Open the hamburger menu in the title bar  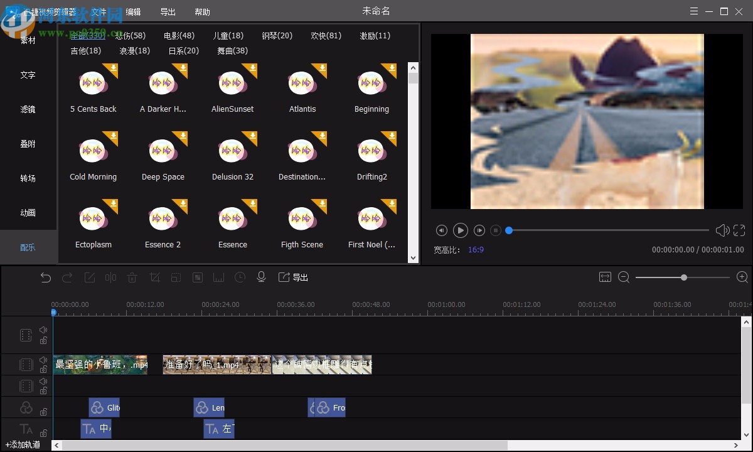[693, 11]
